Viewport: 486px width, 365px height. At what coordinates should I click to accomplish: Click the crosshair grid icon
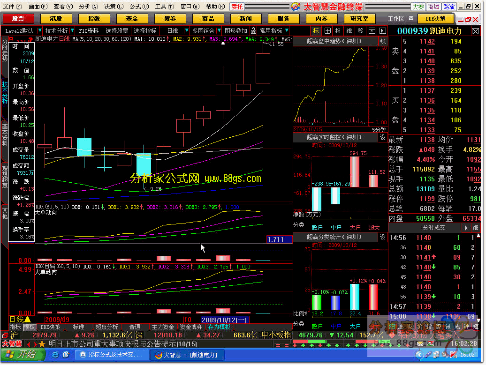point(327,30)
